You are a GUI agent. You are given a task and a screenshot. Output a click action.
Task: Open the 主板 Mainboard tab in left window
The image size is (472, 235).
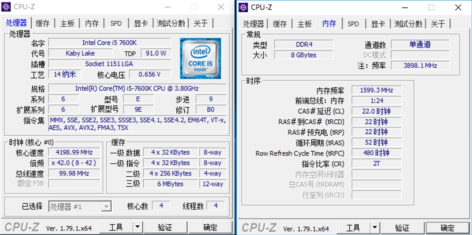pyautogui.click(x=67, y=23)
